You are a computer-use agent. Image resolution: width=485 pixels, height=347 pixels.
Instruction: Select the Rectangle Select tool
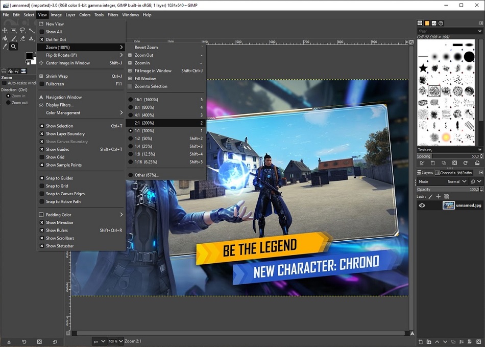click(x=13, y=30)
